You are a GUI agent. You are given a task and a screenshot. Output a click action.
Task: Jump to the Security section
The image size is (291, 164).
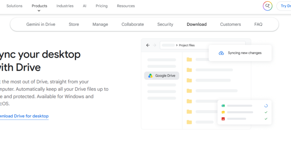165,24
